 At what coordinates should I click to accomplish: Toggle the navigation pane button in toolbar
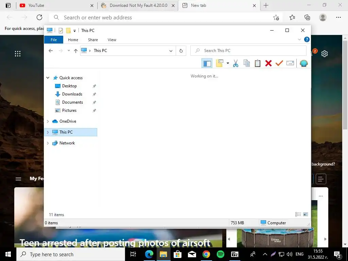207,63
